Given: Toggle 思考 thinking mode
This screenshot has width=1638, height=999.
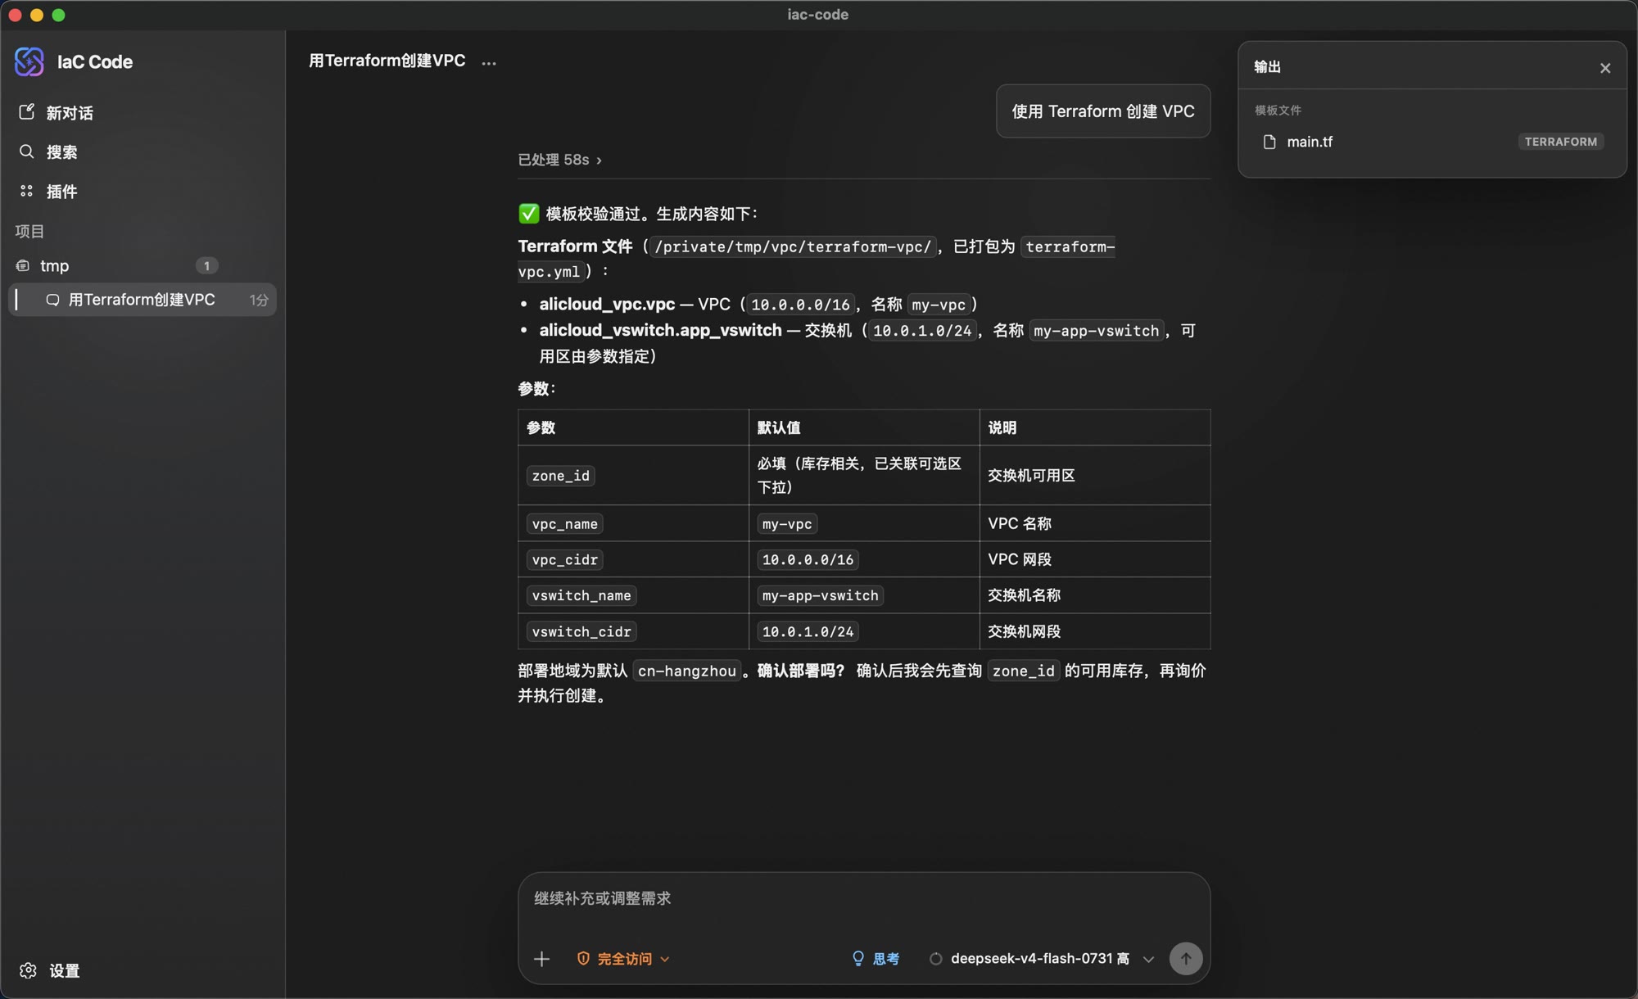Looking at the screenshot, I should (x=876, y=958).
